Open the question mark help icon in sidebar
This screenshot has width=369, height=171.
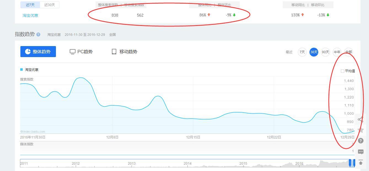coord(360,141)
